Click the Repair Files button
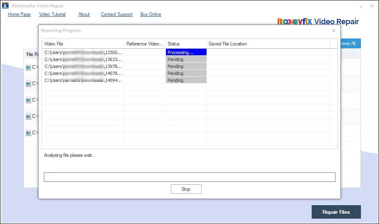The height and width of the screenshot is (224, 379). pyautogui.click(x=336, y=212)
